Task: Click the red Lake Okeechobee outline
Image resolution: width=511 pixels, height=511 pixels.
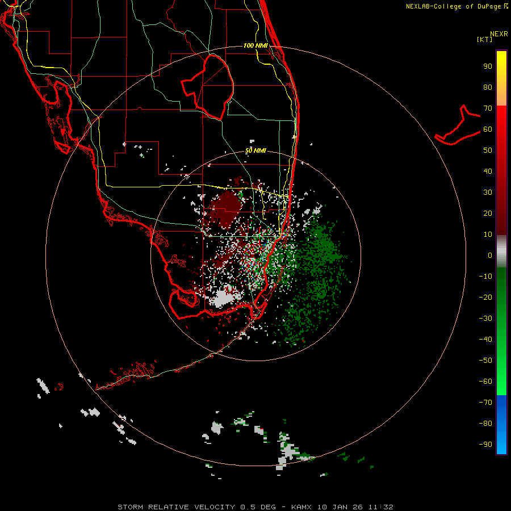Action: (x=208, y=87)
